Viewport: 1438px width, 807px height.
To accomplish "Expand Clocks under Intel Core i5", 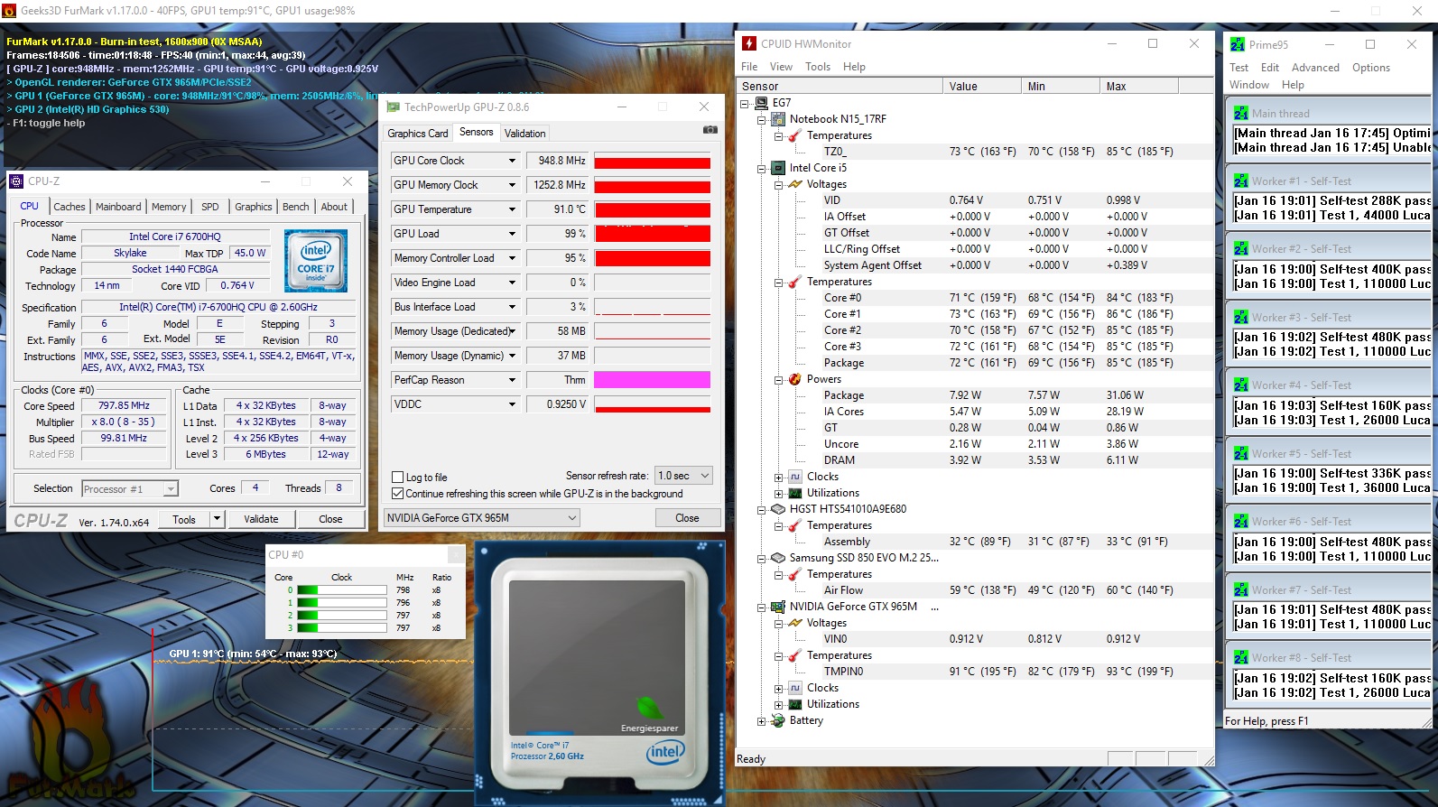I will coord(778,478).
